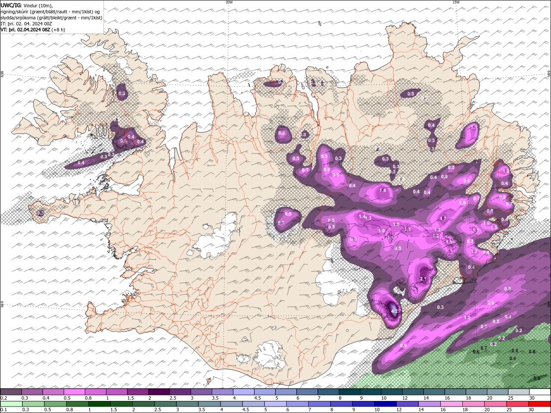Click the red swatch ending the bottom color scale
Screen dimensions: 551x413
click(539, 404)
